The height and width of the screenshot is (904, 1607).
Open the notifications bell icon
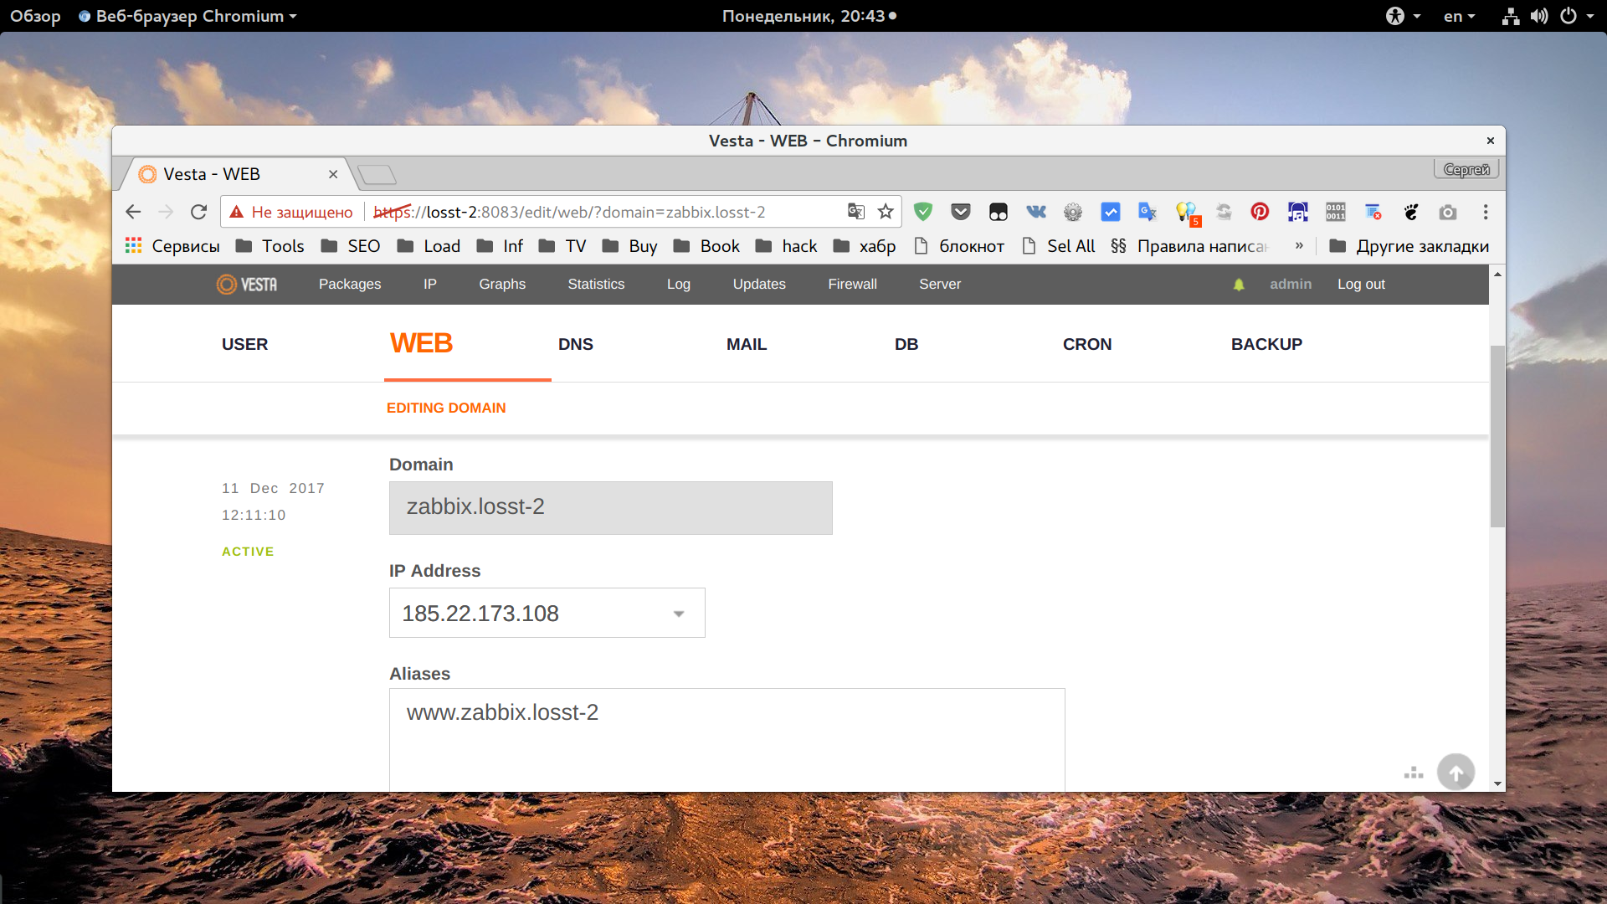(1239, 285)
